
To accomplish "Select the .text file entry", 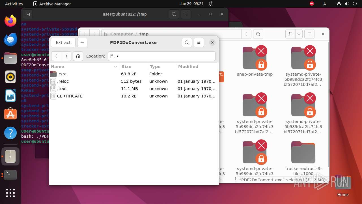I will coord(134,89).
